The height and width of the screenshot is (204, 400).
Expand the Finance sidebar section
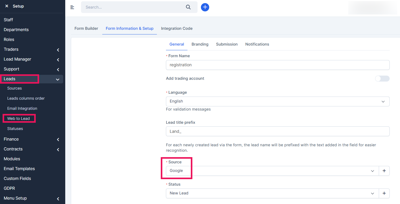point(58,140)
